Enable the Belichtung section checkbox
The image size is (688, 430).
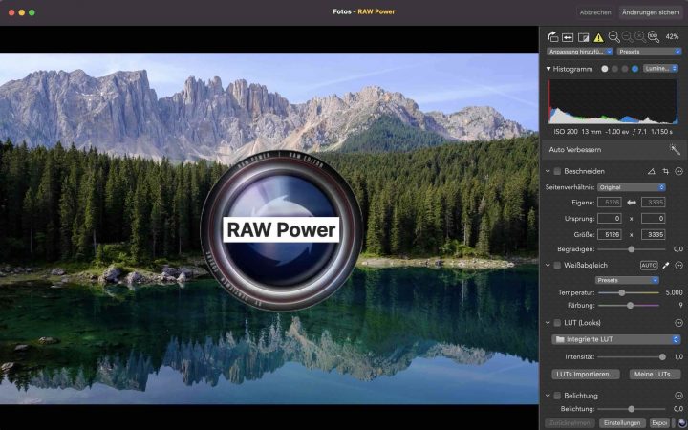point(557,396)
